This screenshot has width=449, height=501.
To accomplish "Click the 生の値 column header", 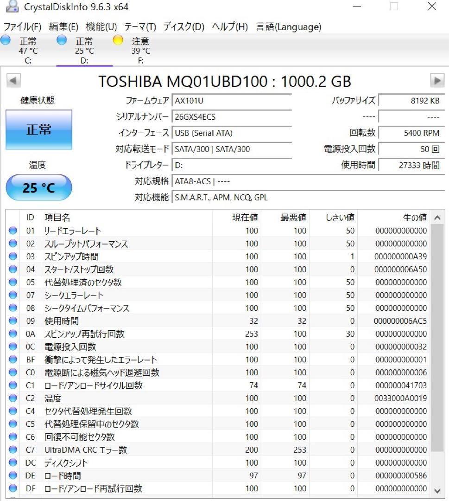I will (x=394, y=217).
